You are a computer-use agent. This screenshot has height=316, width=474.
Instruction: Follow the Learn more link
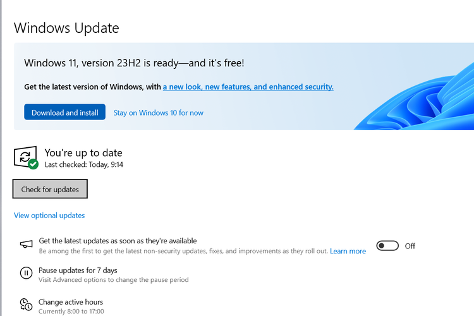tap(348, 251)
